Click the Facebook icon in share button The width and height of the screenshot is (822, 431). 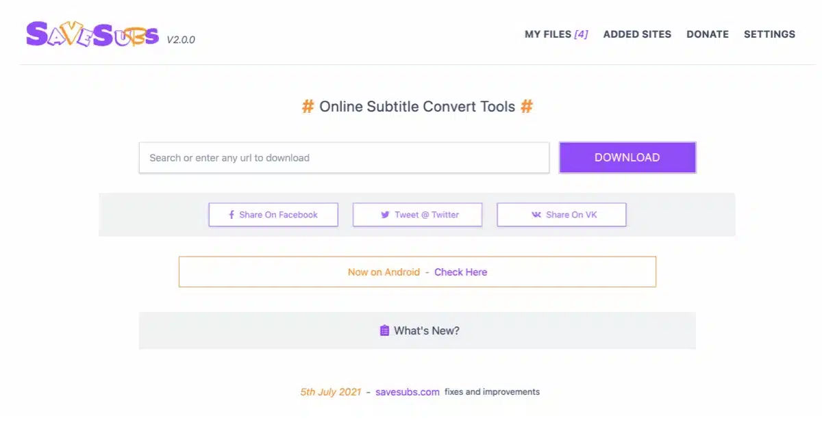(x=232, y=215)
